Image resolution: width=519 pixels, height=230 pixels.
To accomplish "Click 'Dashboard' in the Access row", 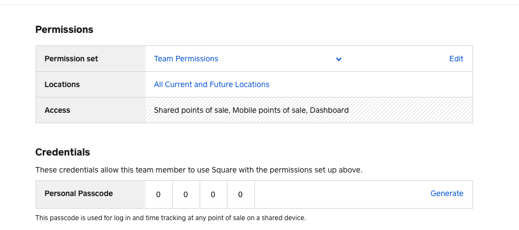I will (329, 110).
